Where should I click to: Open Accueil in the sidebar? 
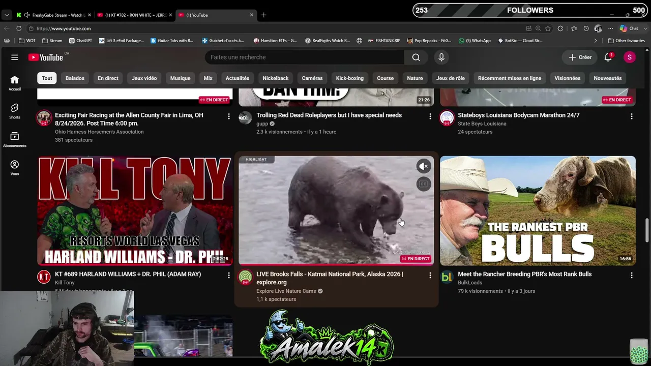15,83
